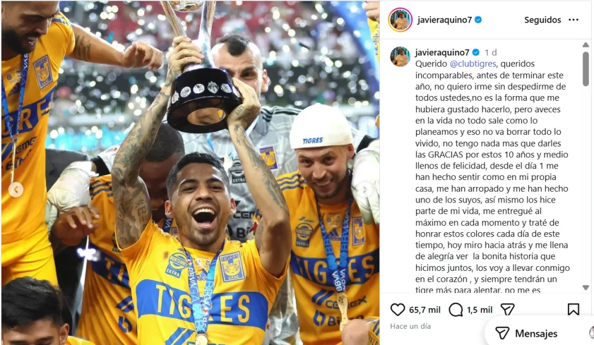594x345 pixels.
Task: Click the caption's javieraquino7 profile picture
Action: [400, 57]
